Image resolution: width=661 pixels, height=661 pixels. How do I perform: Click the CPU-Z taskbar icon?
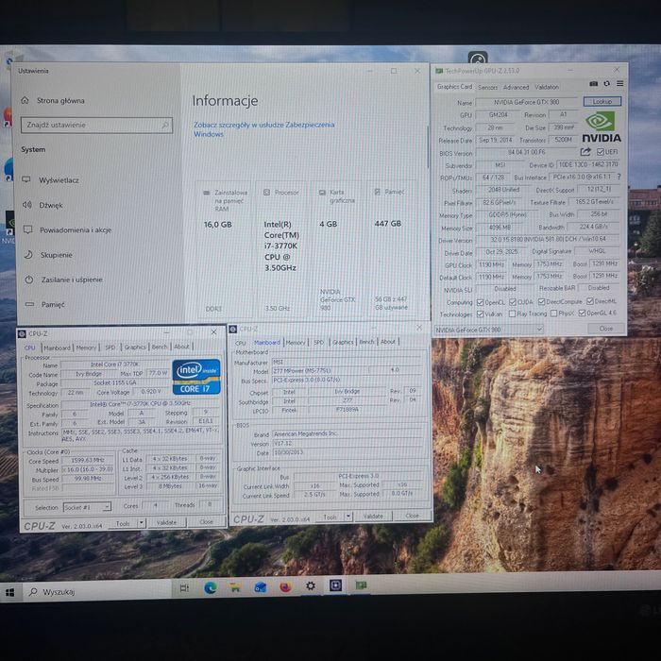tap(335, 585)
